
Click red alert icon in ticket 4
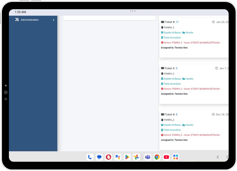162,135
